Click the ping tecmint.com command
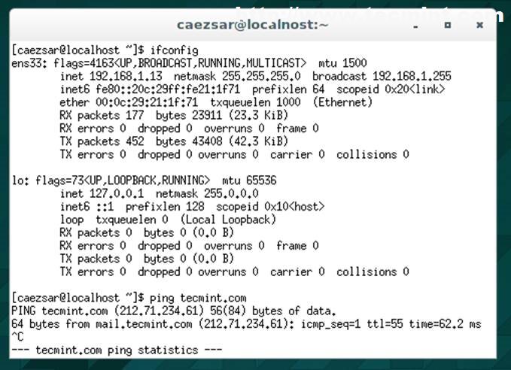This screenshot has height=370, width=511. pyautogui.click(x=198, y=298)
